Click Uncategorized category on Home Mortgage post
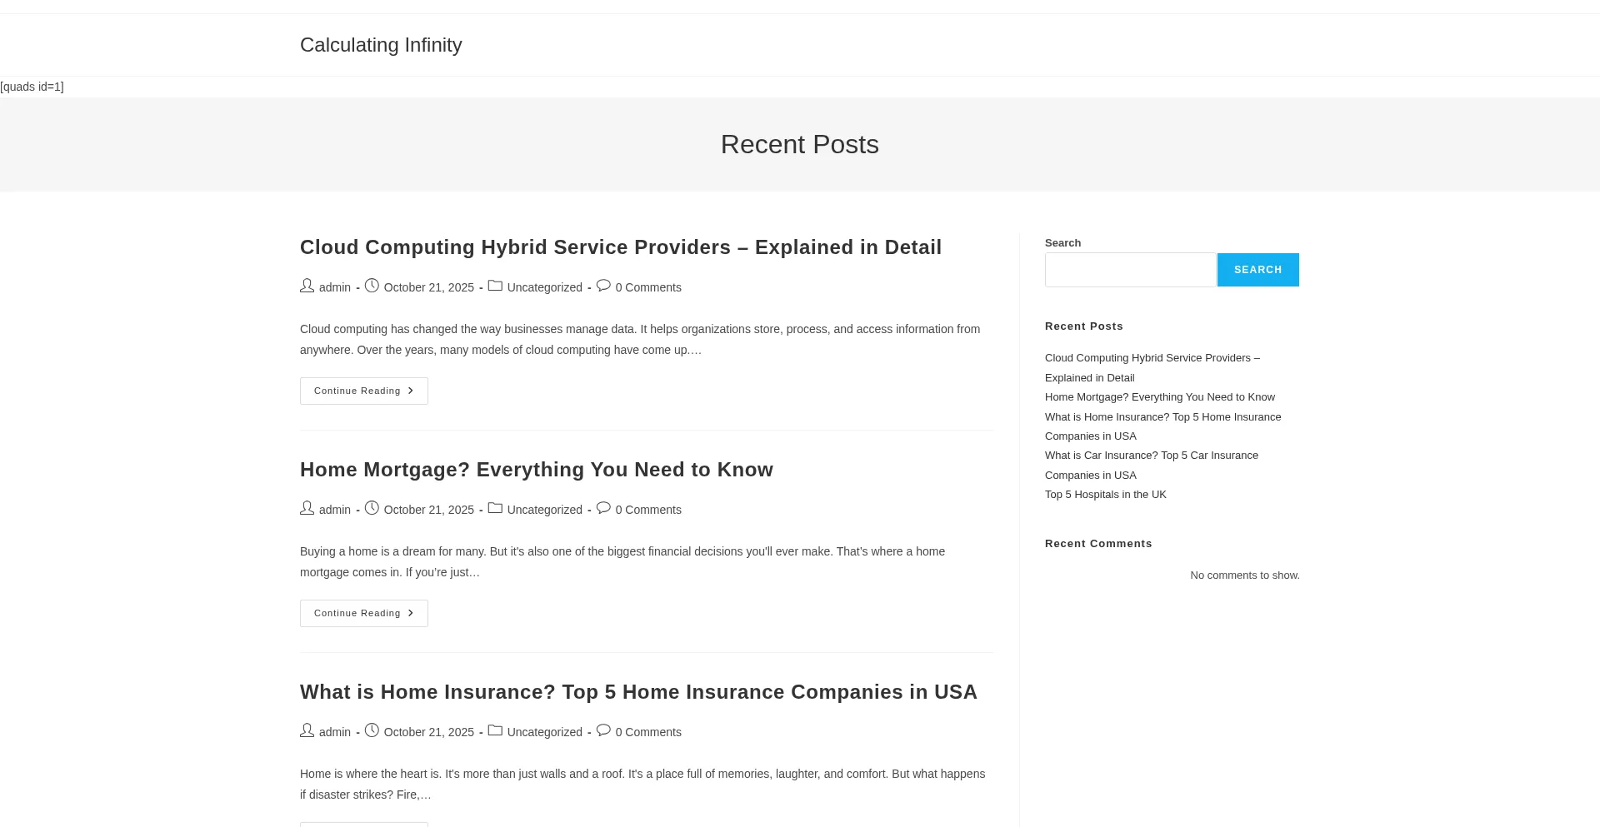The image size is (1600, 827). coord(544,510)
